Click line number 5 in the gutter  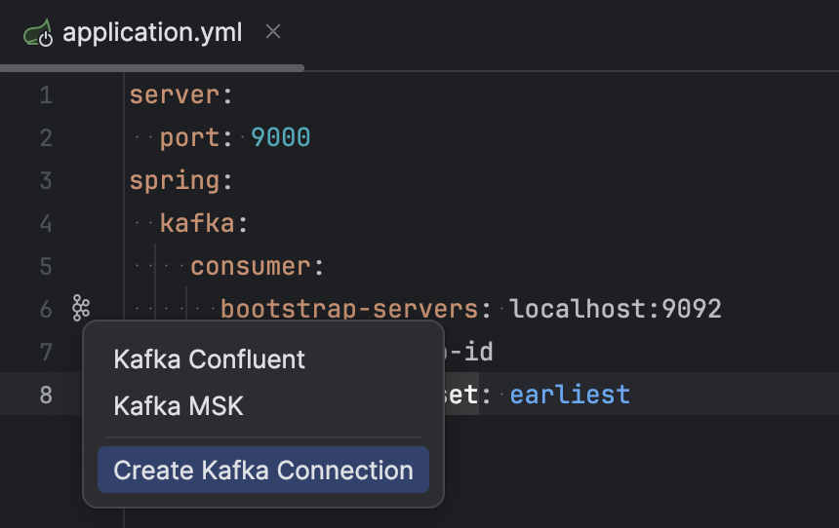(46, 267)
